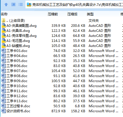Click the .. (上级目录) entry text
This screenshot has width=123, height=117.
(x=16, y=21)
